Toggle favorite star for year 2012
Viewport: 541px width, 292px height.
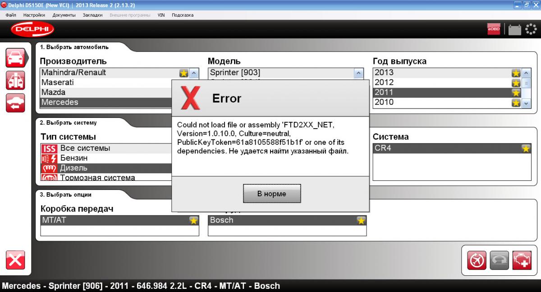516,83
